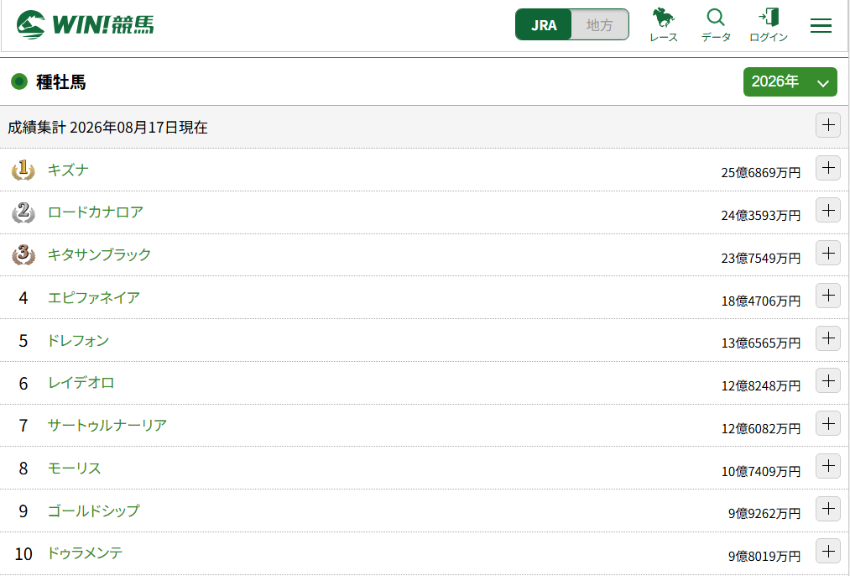The height and width of the screenshot is (576, 850).
Task: Click the silver second-place medal icon
Action: point(23,212)
